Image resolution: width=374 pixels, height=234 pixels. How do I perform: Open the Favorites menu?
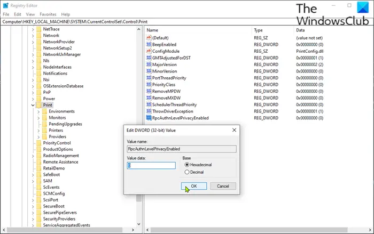[47, 14]
